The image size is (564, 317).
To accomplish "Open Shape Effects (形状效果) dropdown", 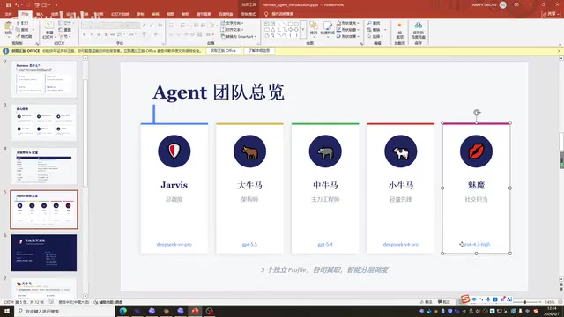I will pyautogui.click(x=348, y=37).
